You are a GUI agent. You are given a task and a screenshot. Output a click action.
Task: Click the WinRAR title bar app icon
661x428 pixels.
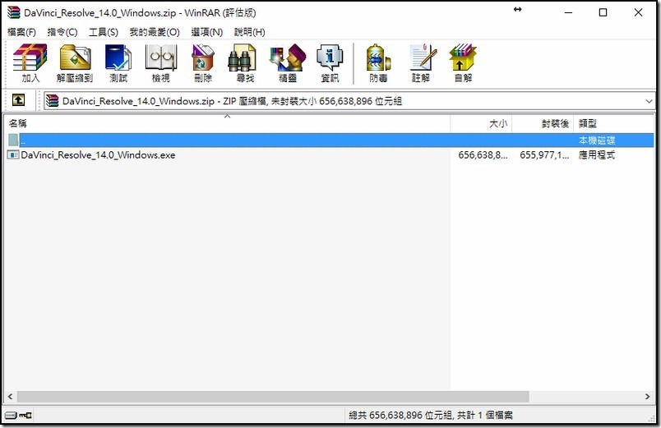[x=14, y=12]
